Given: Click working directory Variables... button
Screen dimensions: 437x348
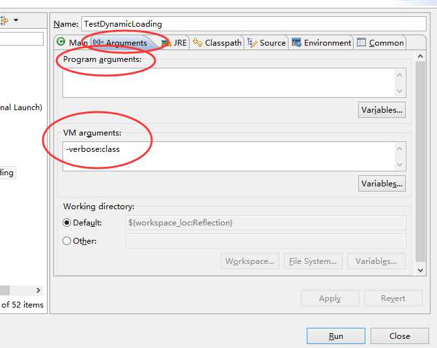Looking at the screenshot, I should 376,261.
